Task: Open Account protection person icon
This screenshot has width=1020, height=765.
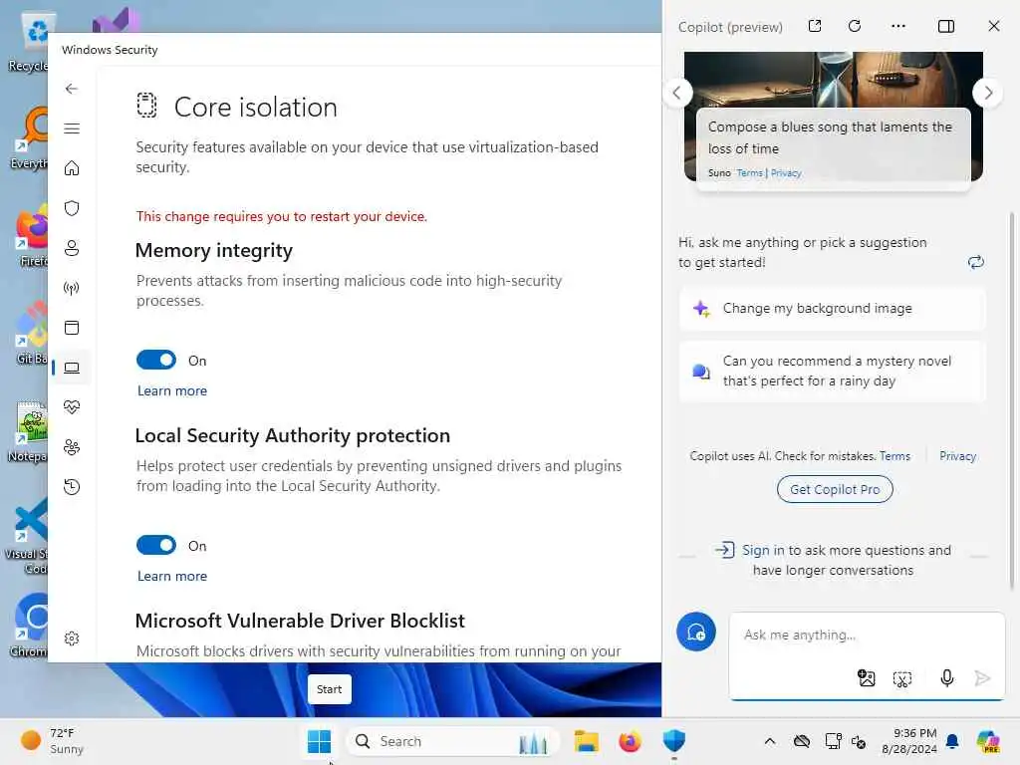Action: pos(72,248)
